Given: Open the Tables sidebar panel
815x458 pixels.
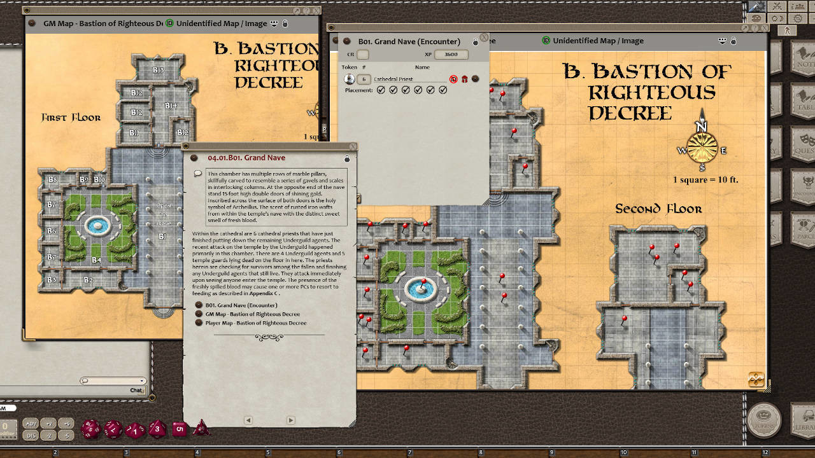Looking at the screenshot, I should (804, 97).
